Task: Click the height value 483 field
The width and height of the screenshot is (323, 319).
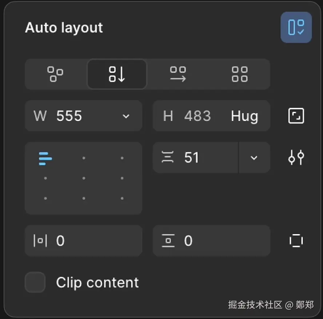Action: (x=197, y=116)
